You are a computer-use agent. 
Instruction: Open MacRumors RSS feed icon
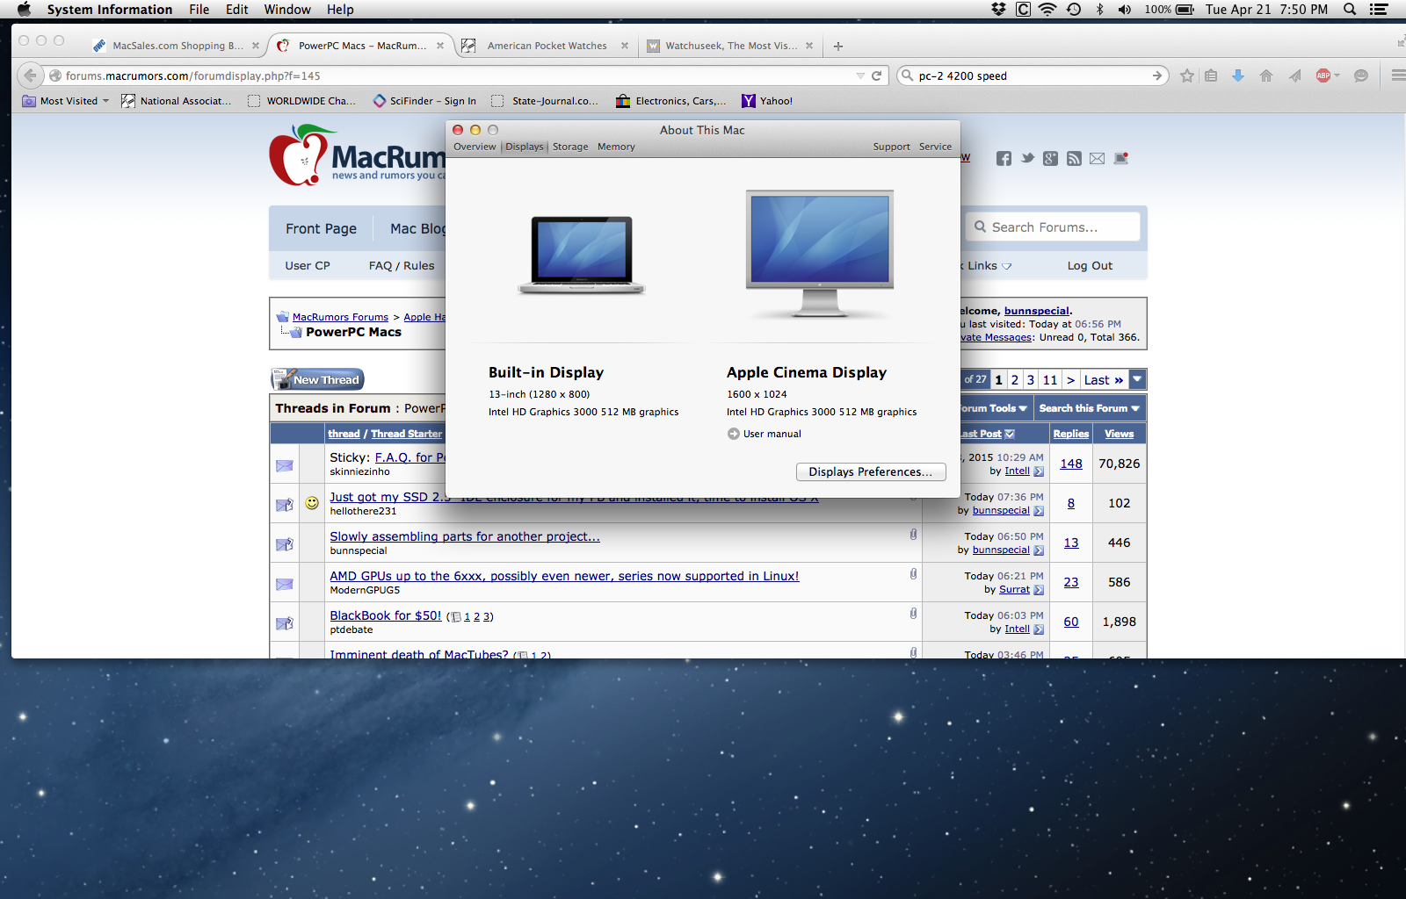click(x=1074, y=159)
